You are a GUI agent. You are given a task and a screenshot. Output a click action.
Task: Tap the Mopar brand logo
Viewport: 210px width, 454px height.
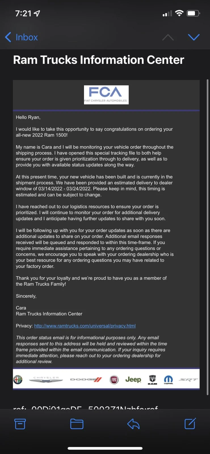168,380
